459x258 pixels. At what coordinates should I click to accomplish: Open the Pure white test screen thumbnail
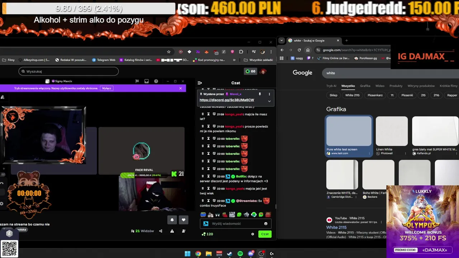(349, 131)
